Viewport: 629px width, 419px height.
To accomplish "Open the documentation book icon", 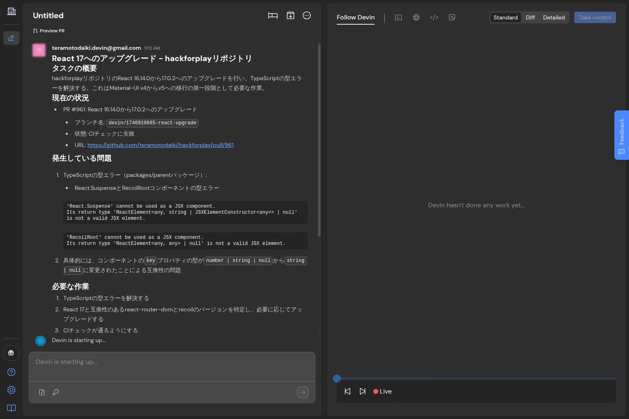I will click(x=12, y=408).
